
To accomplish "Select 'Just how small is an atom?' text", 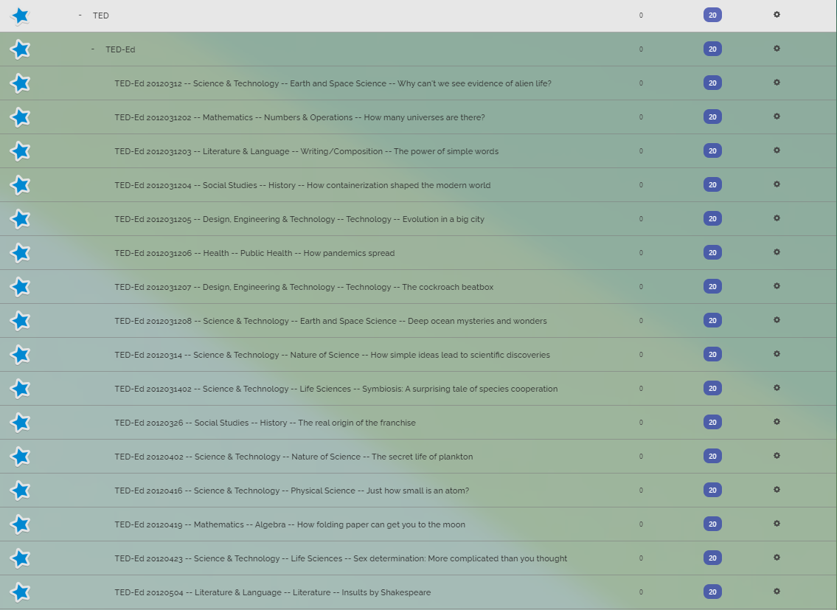I will click(x=291, y=491).
